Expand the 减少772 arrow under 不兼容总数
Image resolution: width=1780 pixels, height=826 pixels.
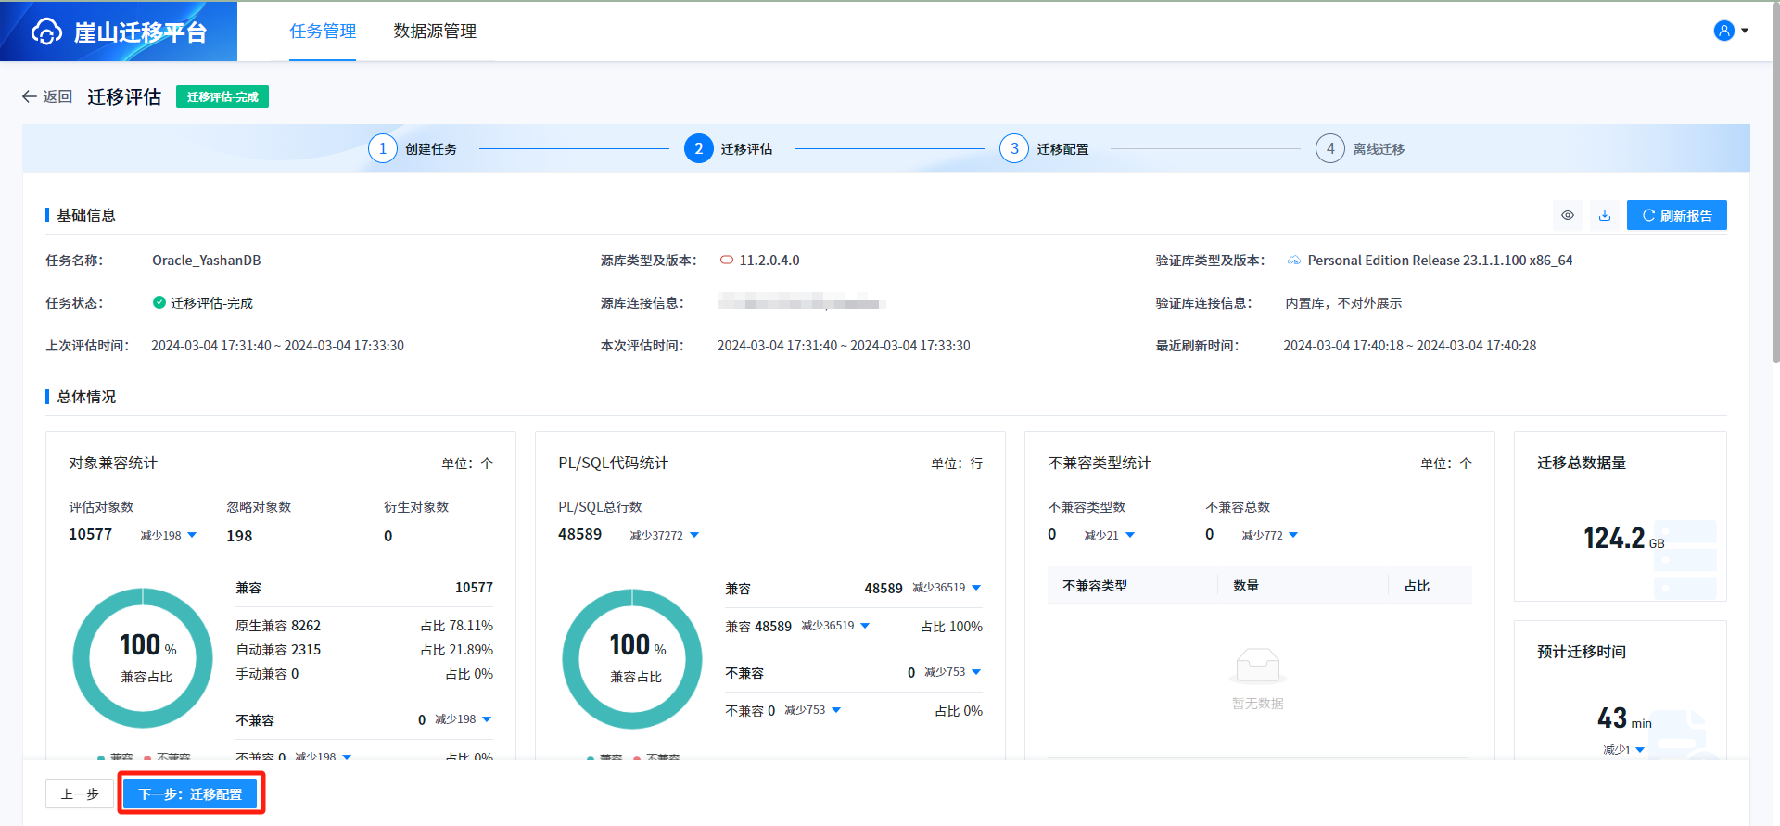1293,535
